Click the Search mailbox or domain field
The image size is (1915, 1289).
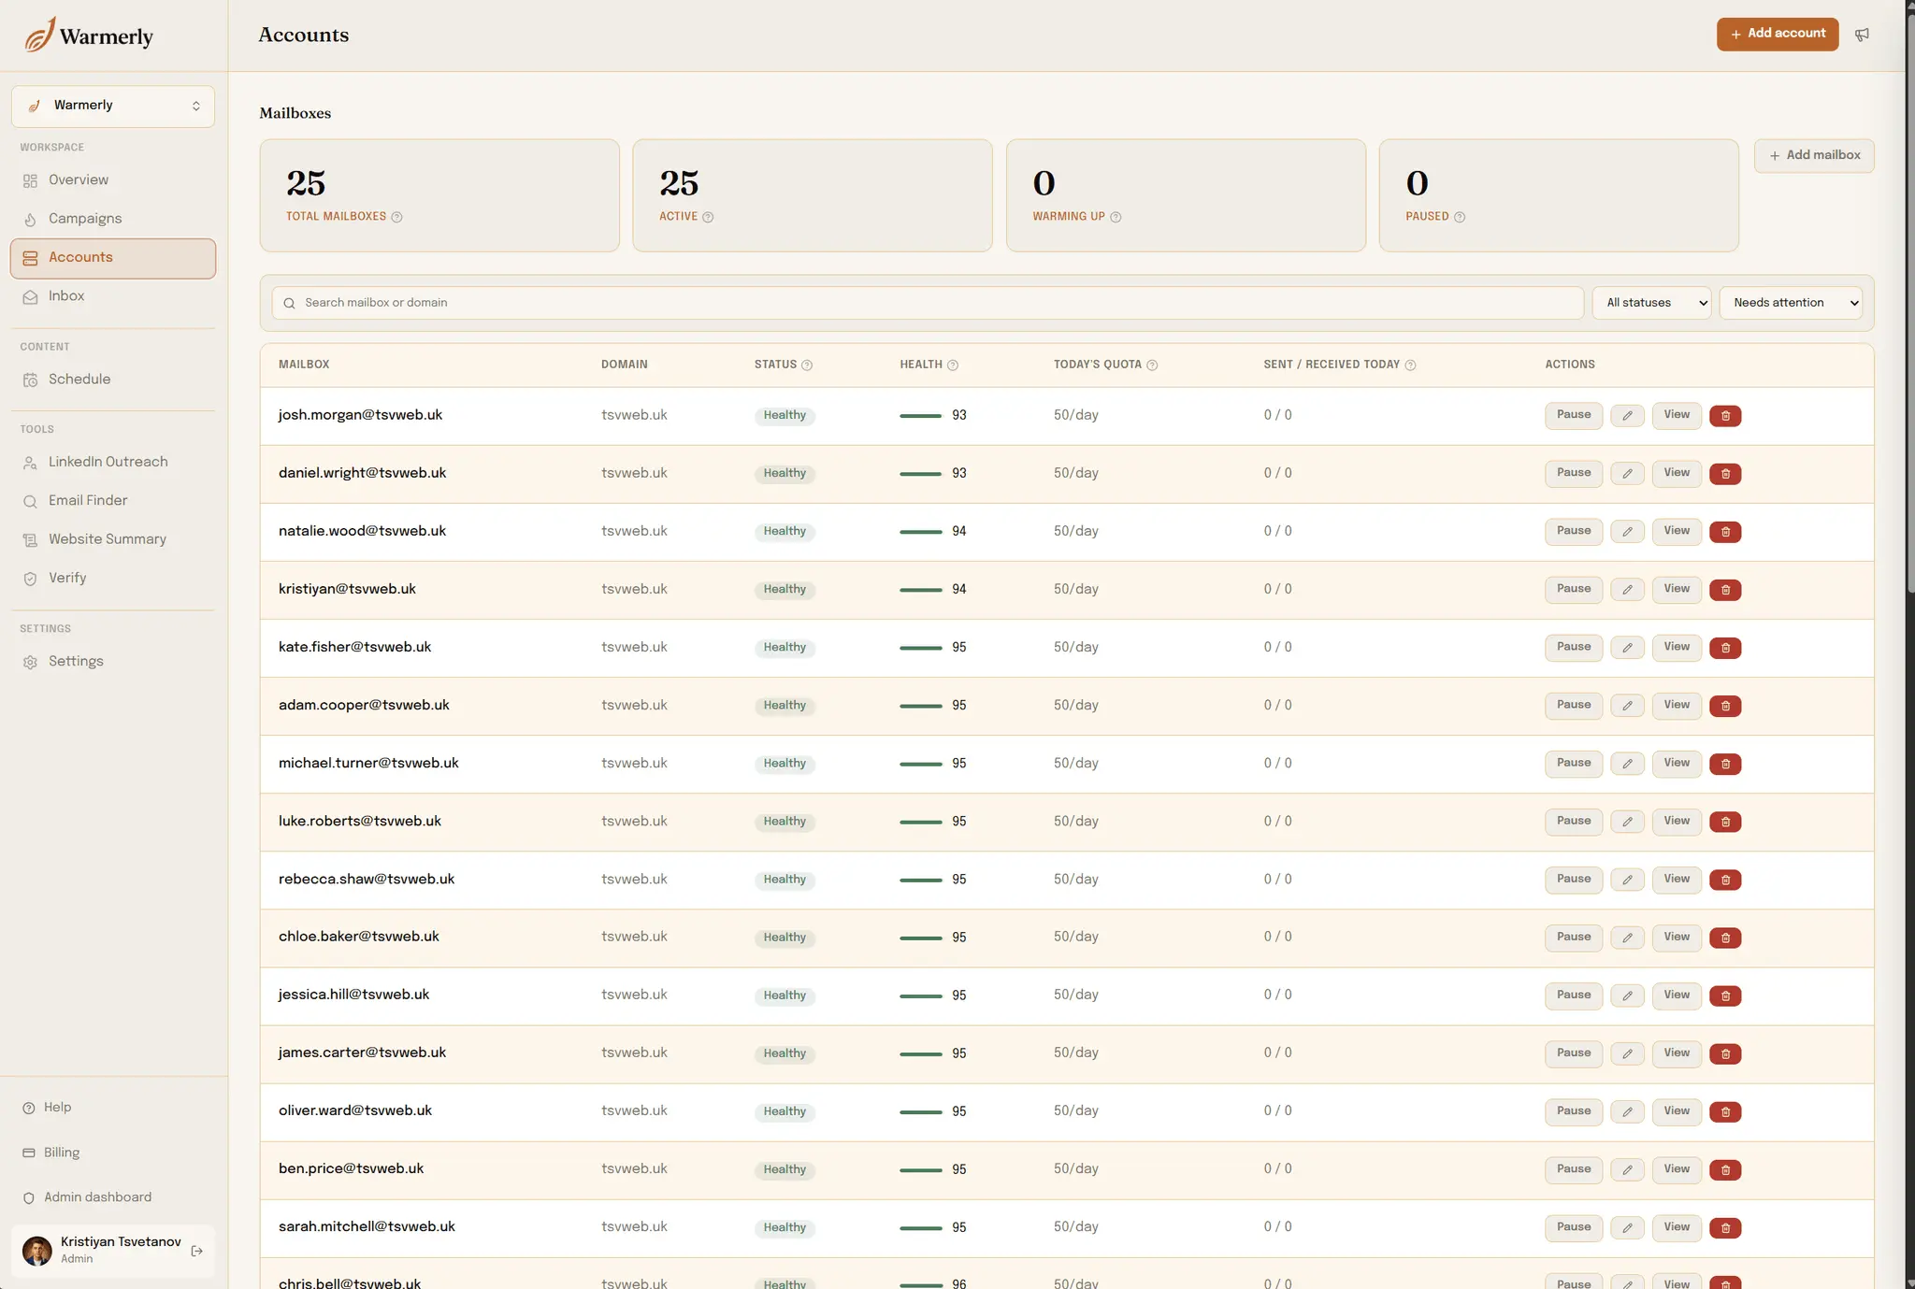(928, 303)
